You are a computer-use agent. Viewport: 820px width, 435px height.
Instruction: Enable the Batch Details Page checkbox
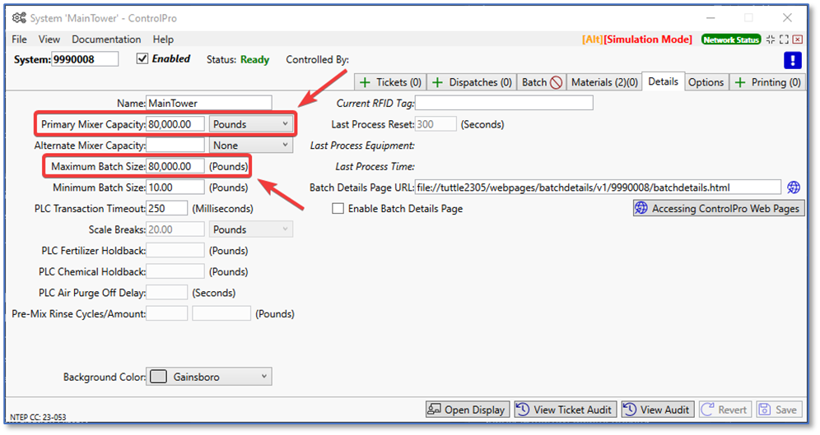(x=338, y=209)
